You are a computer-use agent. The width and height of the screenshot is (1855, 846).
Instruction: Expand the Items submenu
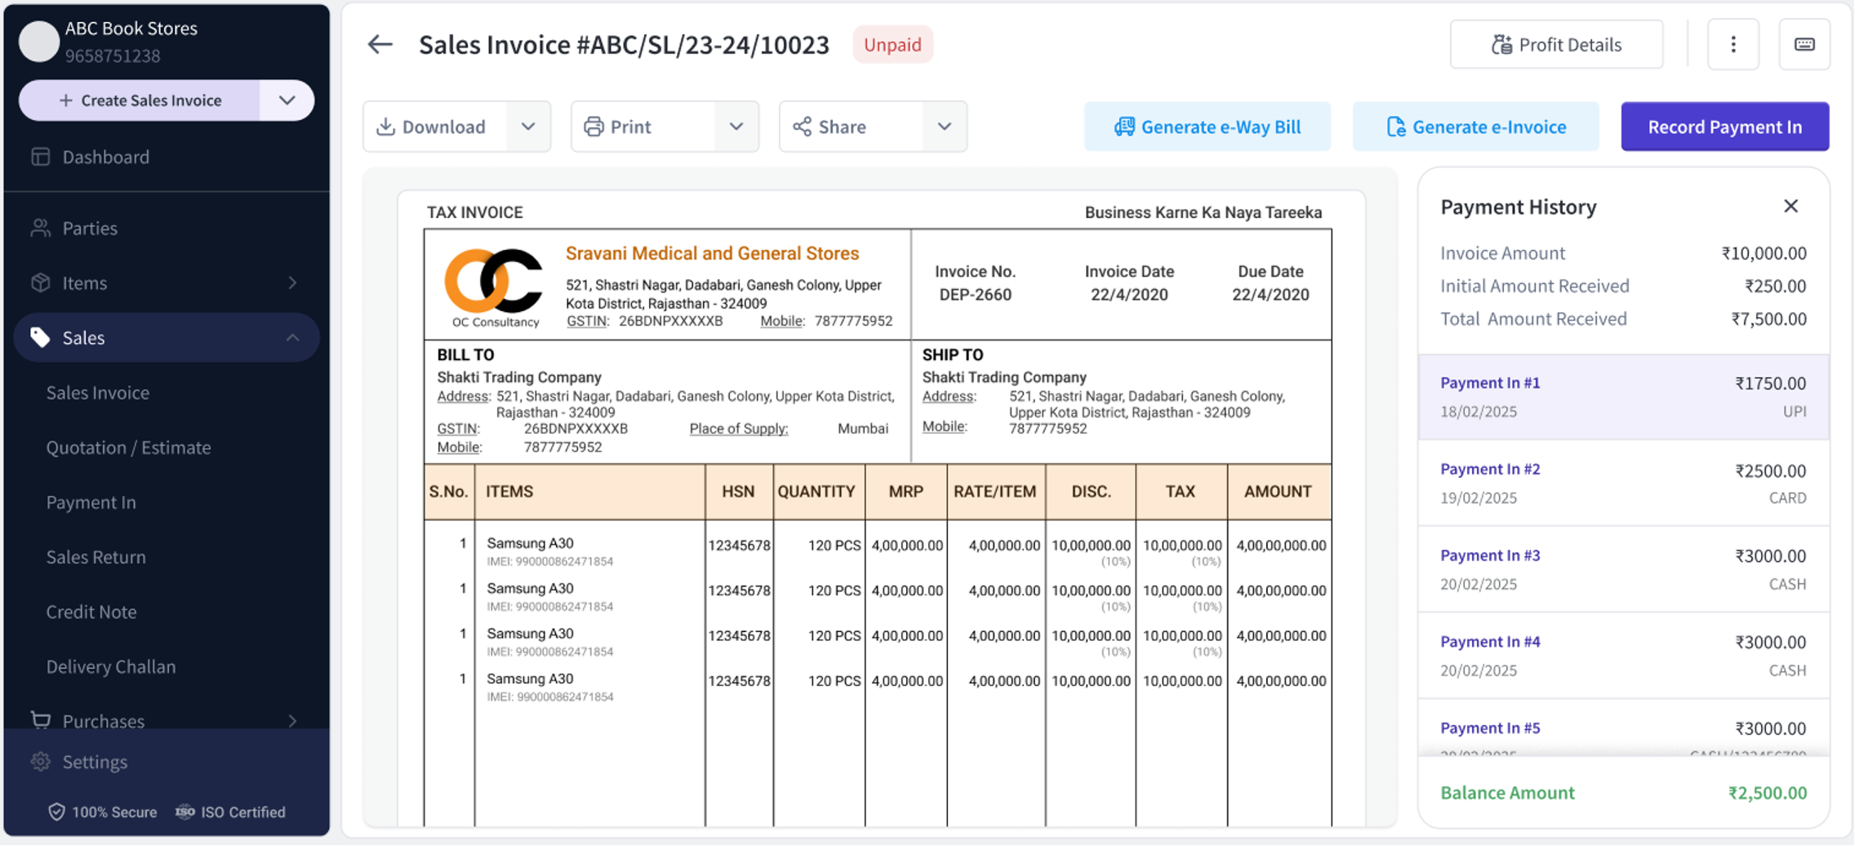coord(292,283)
